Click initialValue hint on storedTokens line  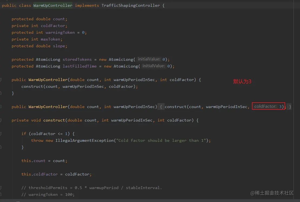click(x=149, y=59)
